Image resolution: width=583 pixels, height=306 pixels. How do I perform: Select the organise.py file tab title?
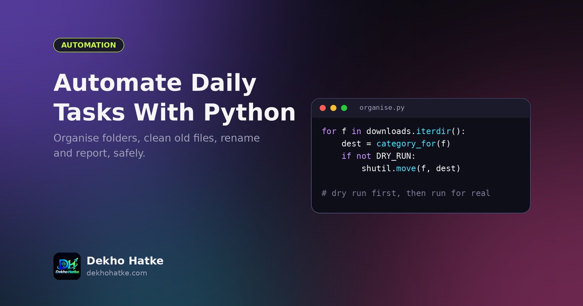[x=382, y=108]
